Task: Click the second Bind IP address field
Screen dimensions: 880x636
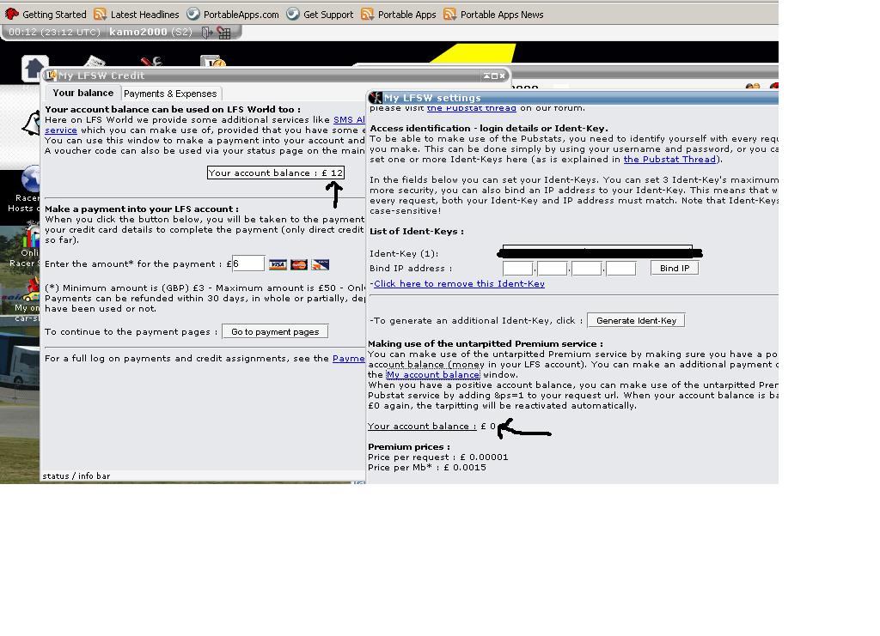Action: [x=553, y=269]
